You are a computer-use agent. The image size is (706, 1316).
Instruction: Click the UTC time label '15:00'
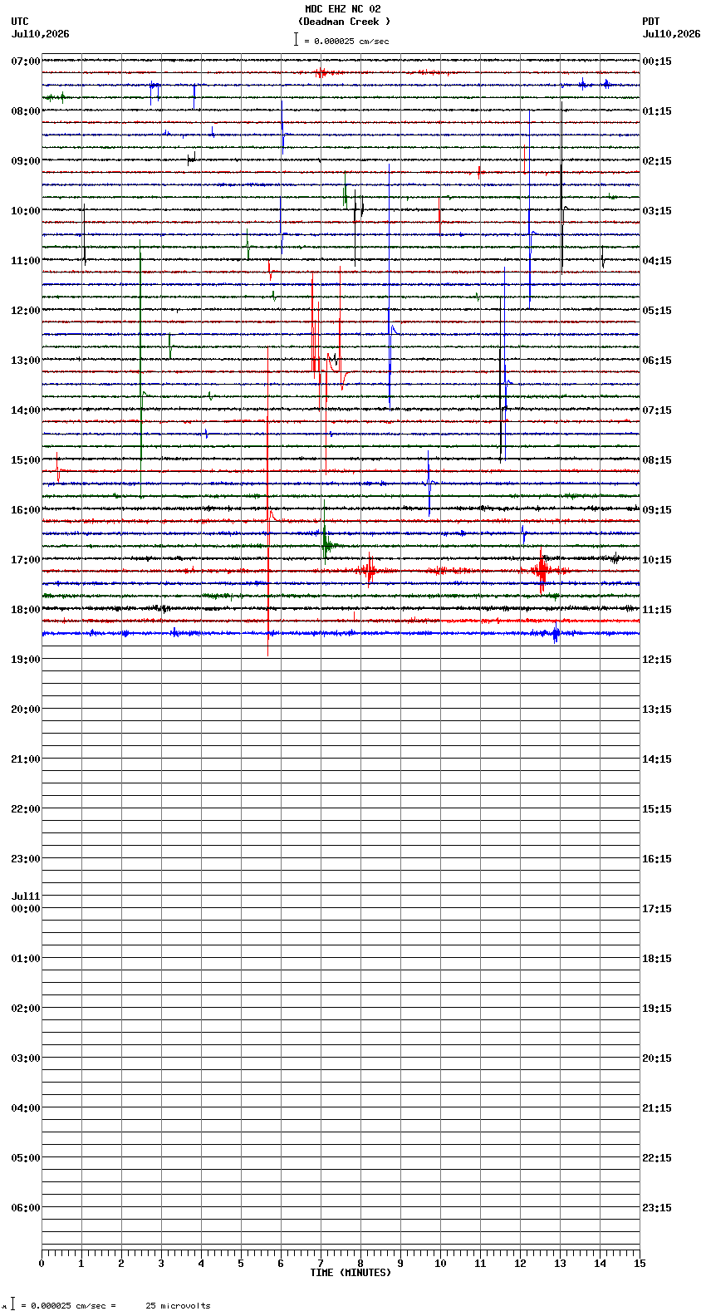(26, 460)
